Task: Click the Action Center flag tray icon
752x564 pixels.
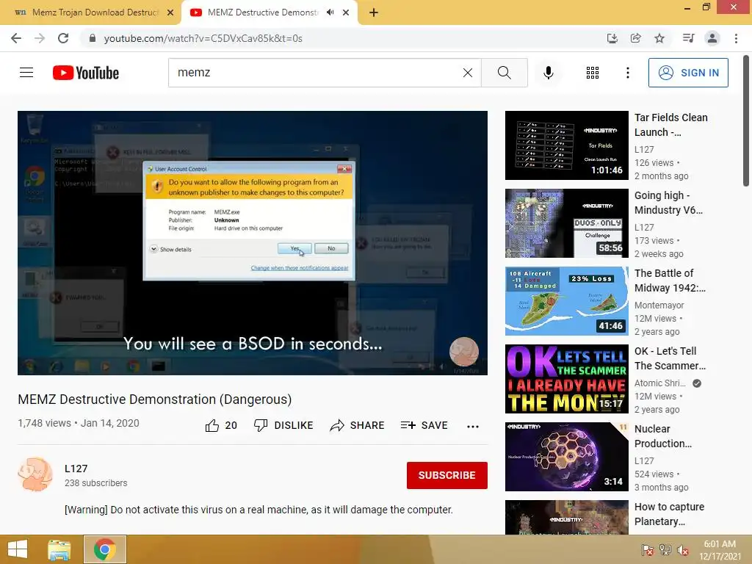Action: point(648,550)
